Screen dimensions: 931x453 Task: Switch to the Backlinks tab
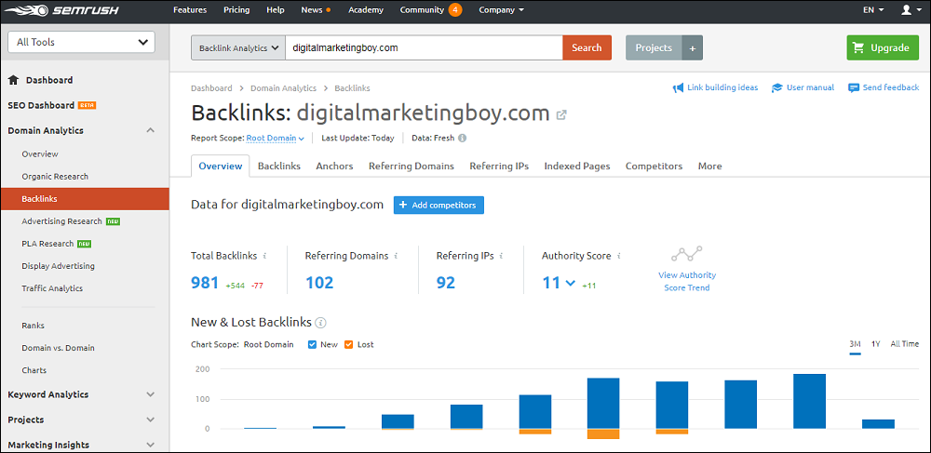pyautogui.click(x=279, y=166)
